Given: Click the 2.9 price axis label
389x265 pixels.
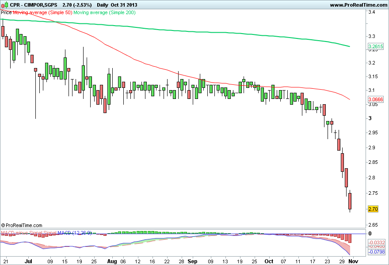Looking at the screenshot, I should click(x=372, y=148).
